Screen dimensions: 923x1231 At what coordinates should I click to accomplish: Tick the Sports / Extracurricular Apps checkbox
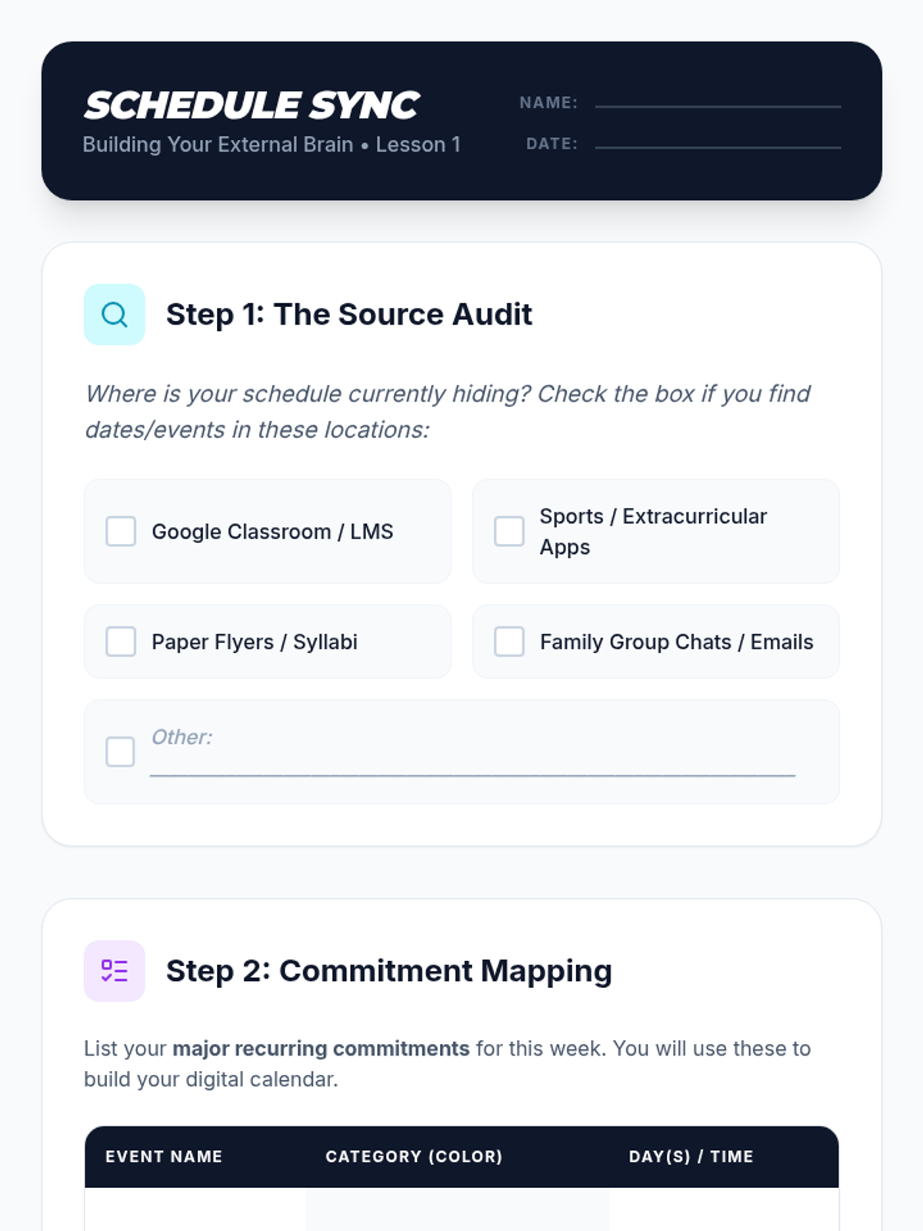[509, 532]
